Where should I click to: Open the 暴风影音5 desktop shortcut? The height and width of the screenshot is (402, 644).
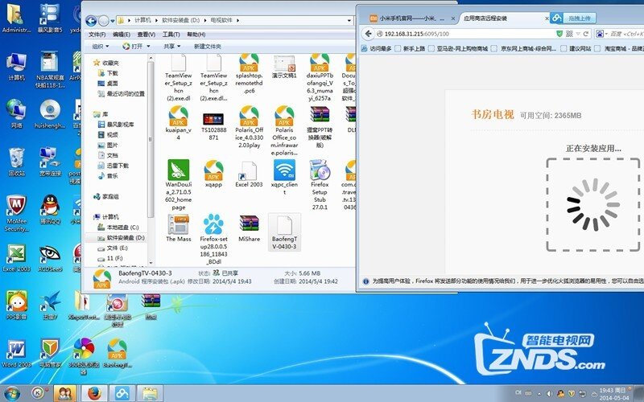pyautogui.click(x=50, y=18)
